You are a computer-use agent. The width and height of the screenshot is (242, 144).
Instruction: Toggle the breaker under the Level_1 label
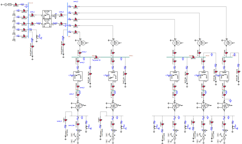click(x=33, y=15)
